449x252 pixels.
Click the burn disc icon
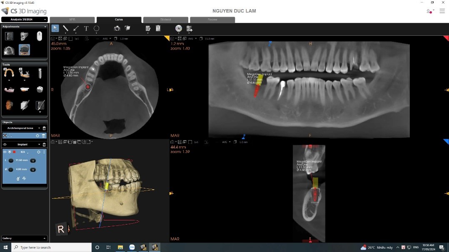[x=179, y=29]
